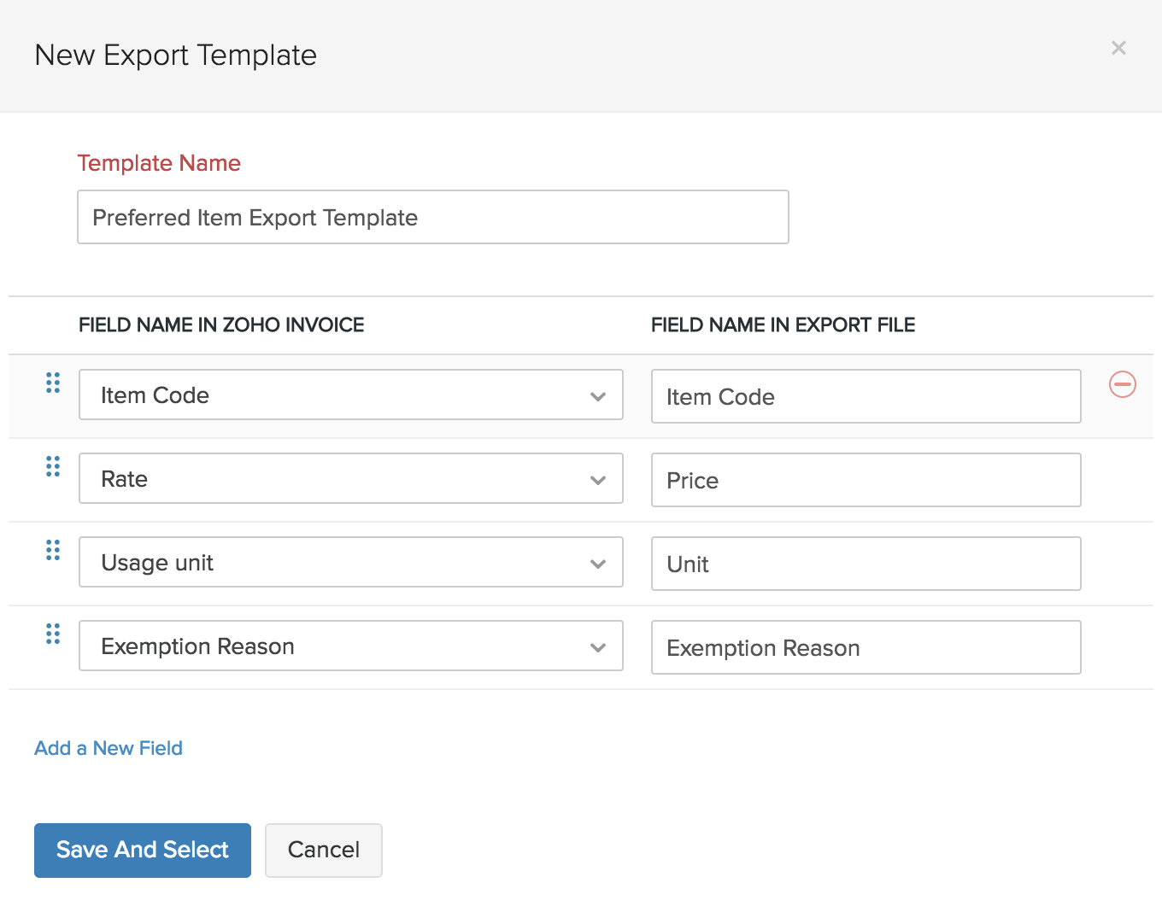Screen dimensions: 1162x912
Task: Select the drag handle beside Exemption Reason
Action: click(x=52, y=634)
